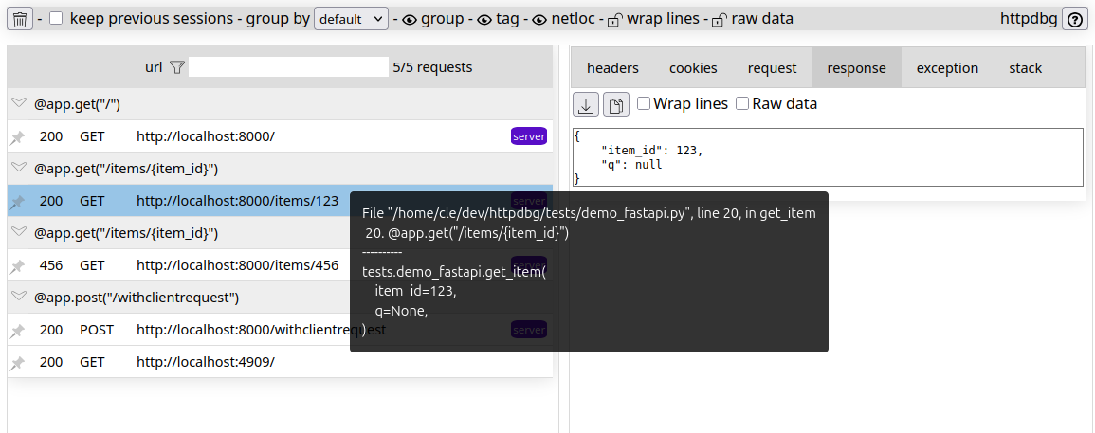Click the server tag on localhost:8000/ row
This screenshot has width=1095, height=433.
529,136
